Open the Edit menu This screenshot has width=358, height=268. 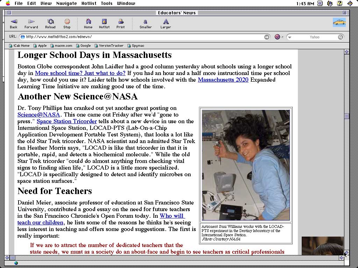point(31,3)
